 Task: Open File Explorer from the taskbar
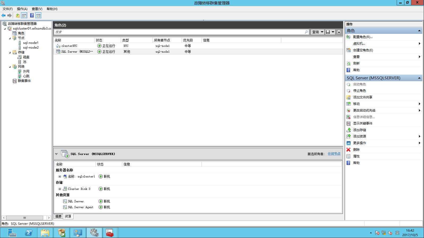(x=45, y=233)
